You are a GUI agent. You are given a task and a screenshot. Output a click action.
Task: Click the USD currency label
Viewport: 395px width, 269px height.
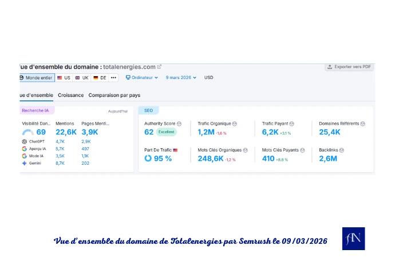point(208,78)
